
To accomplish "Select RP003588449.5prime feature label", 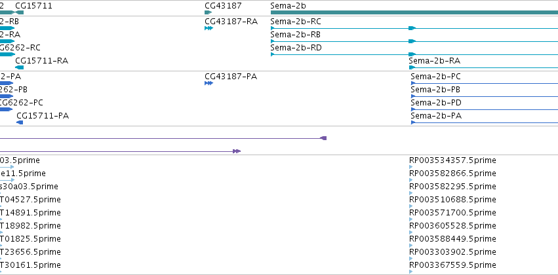I will pyautogui.click(x=452, y=239).
